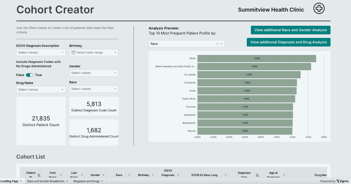Click the 1,682 Distinct Drug Administered Count tile

click(94, 132)
